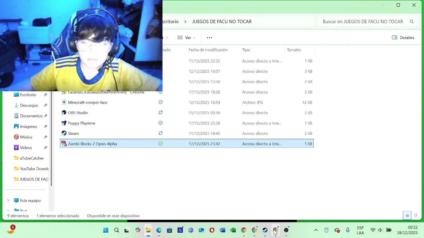Screen dimensions: 424x238
Task: Launch Copilot from taskbar
Action: click(137, 230)
